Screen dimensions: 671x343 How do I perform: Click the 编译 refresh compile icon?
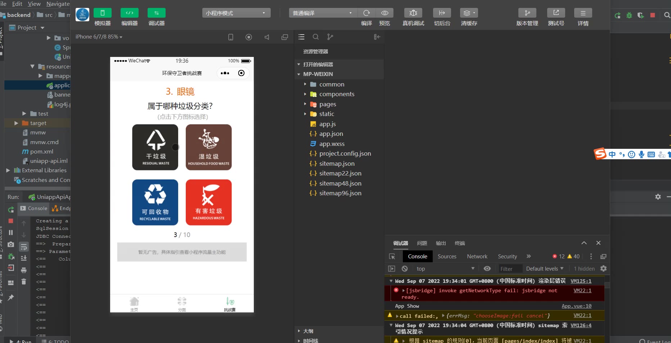tap(366, 13)
